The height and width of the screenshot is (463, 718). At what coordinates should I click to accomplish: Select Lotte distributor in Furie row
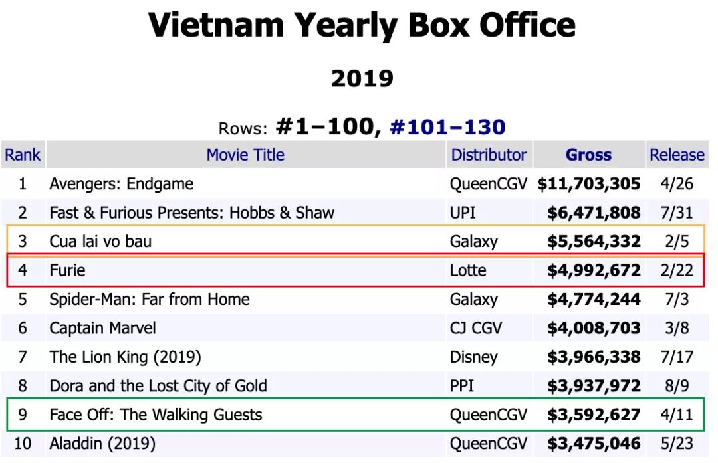pyautogui.click(x=468, y=270)
